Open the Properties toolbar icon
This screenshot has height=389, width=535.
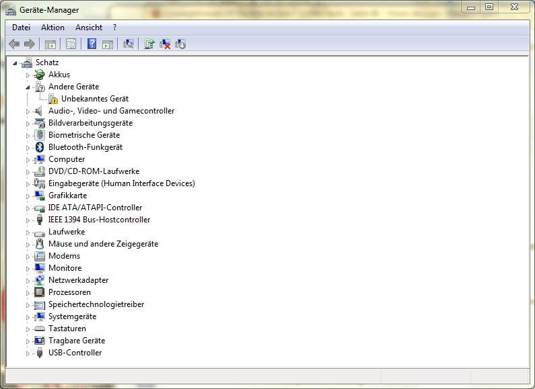pos(71,44)
